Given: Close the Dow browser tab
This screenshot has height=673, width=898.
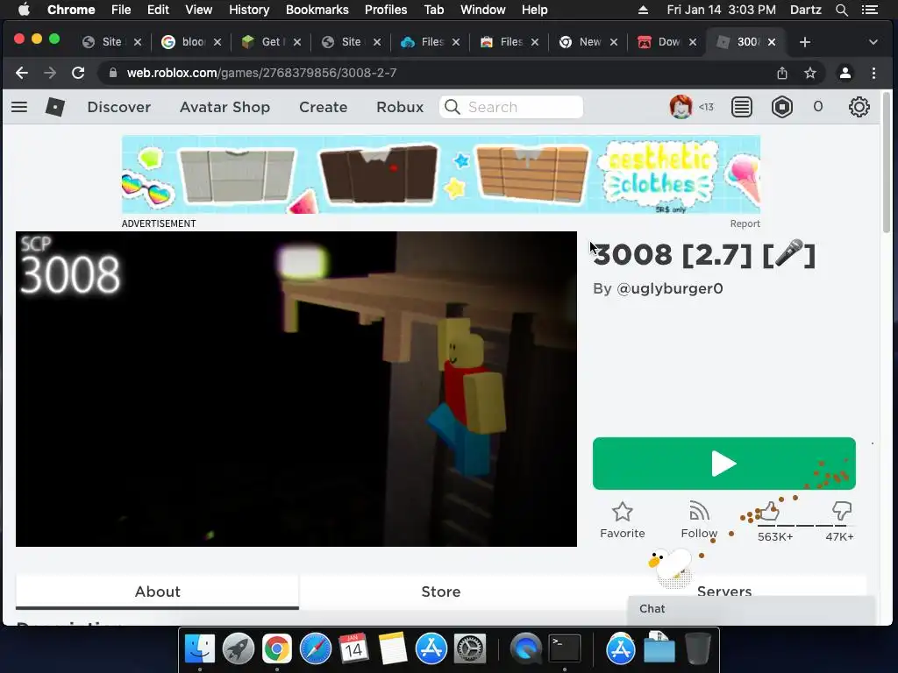Looking at the screenshot, I should pyautogui.click(x=693, y=42).
